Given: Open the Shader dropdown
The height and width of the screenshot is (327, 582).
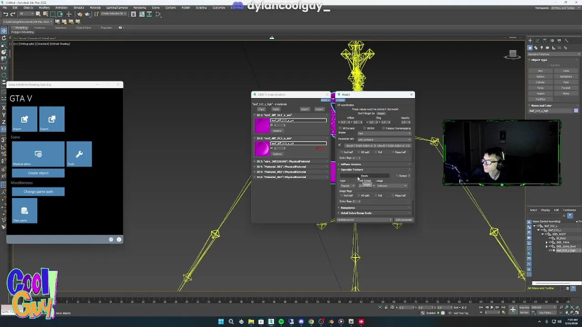Looking at the screenshot, I should 384,134.
